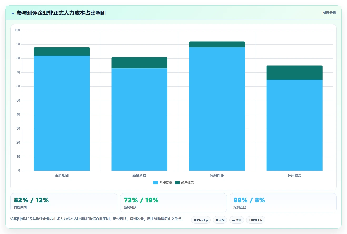Click the light blue 阶段累积 legend swatch
Screen dimensions: 347x234
coord(156,183)
